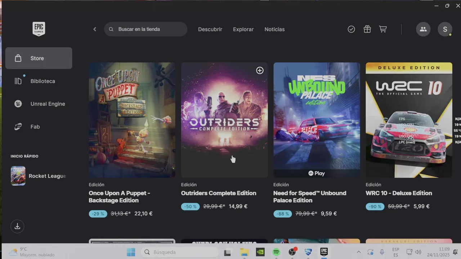Click the Fab logo icon

(x=18, y=127)
